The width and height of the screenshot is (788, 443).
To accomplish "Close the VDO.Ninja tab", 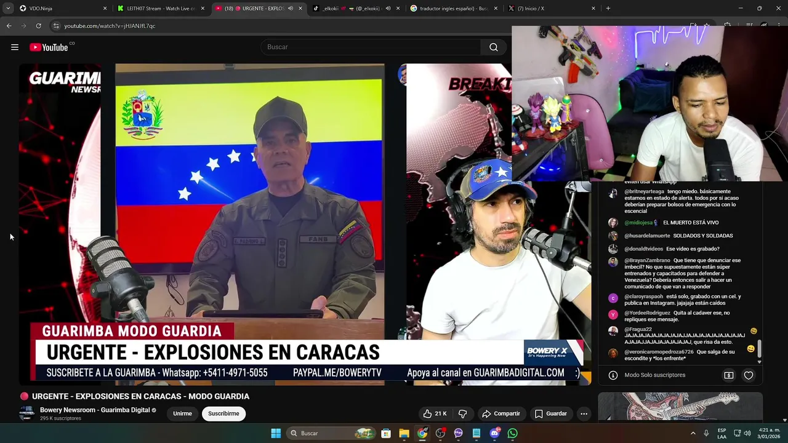I will 105,9.
